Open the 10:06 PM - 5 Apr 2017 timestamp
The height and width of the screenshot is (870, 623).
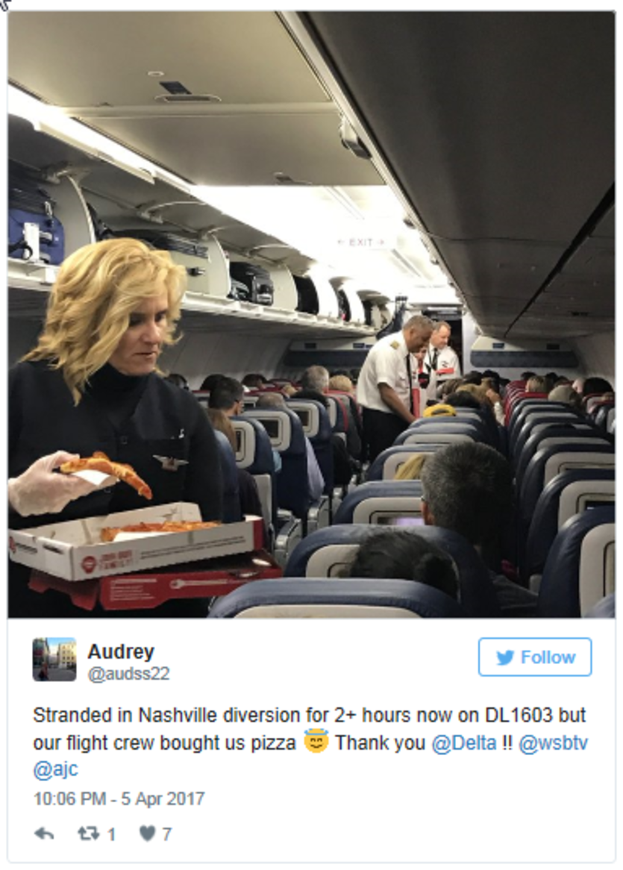pyautogui.click(x=119, y=799)
